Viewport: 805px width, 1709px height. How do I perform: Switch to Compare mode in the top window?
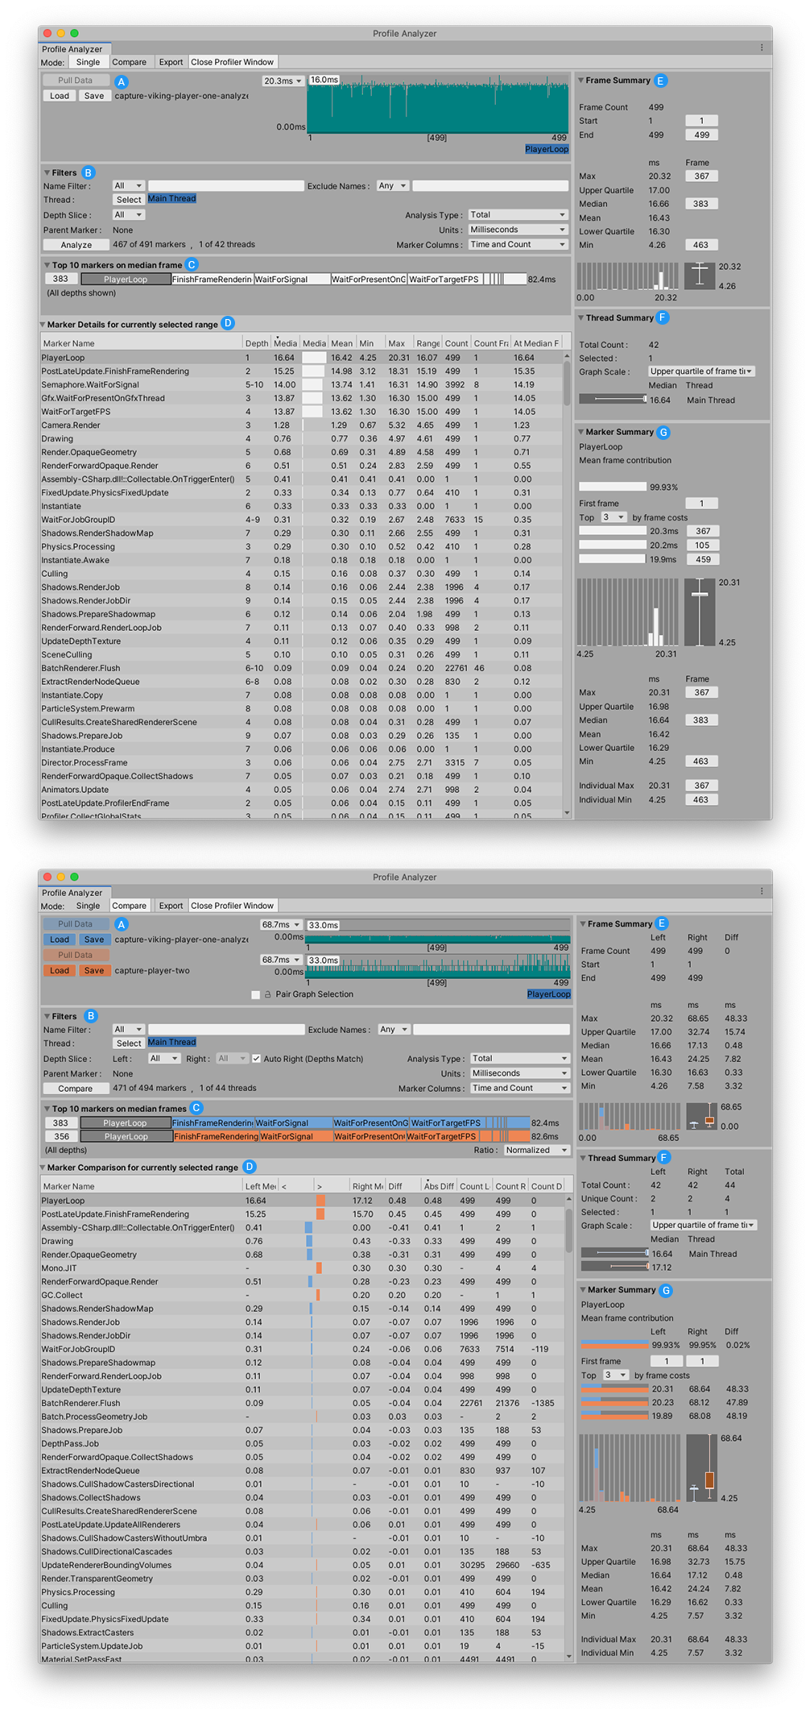pos(129,62)
